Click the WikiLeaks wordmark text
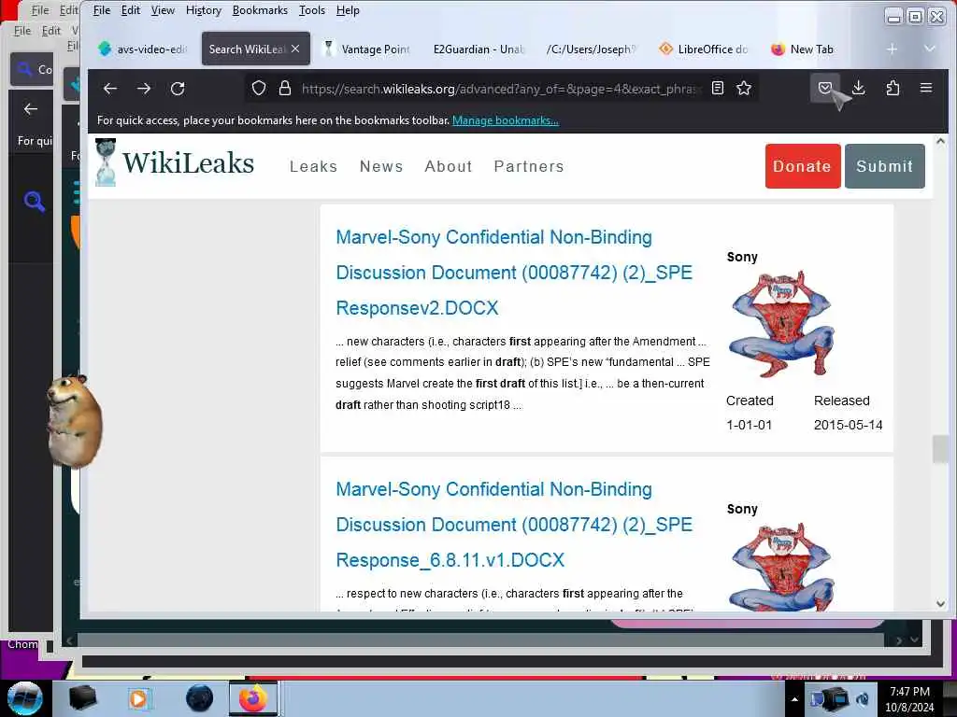The width and height of the screenshot is (957, 717). (x=188, y=163)
